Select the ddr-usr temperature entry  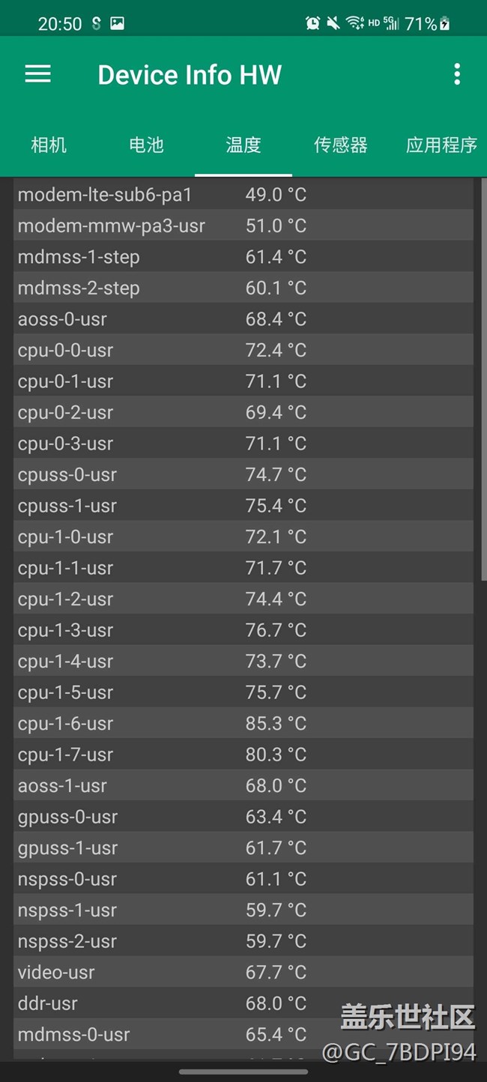243,1003
